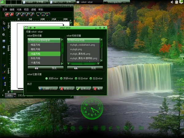Click the 启用wbar button

[84, 88]
